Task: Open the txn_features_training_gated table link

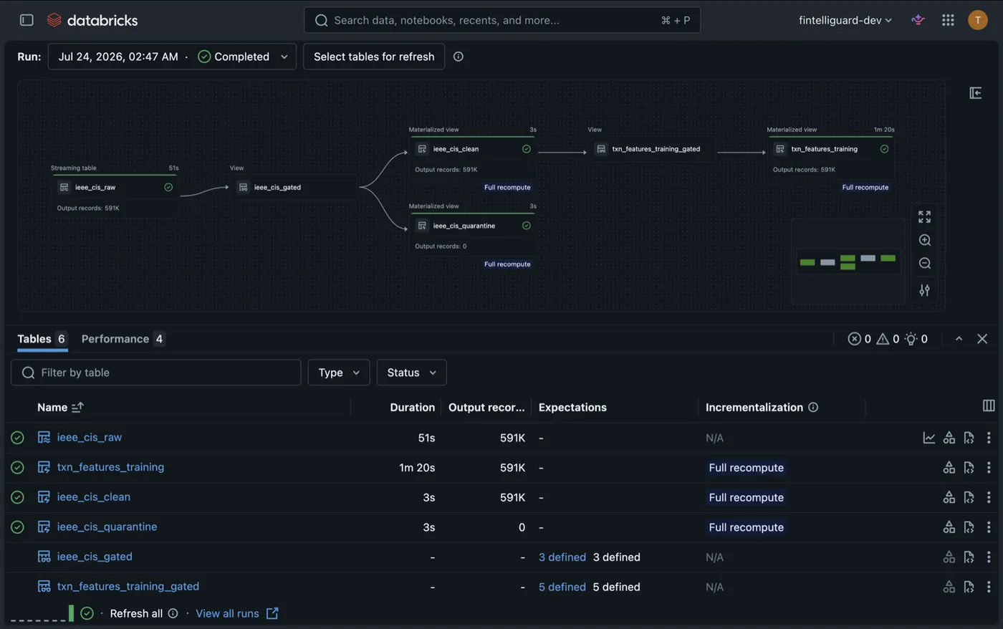Action: (x=128, y=586)
